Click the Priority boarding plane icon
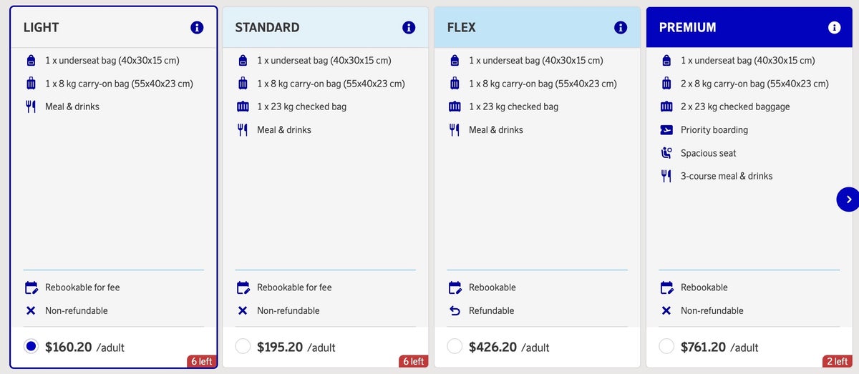Viewport: 859px width, 374px height. click(666, 130)
